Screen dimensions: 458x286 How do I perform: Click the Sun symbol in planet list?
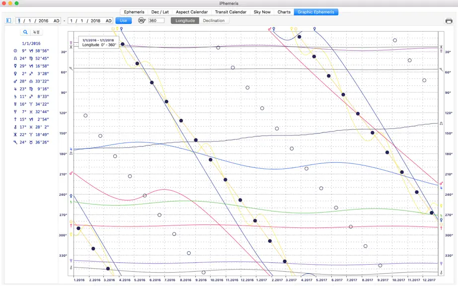pyautogui.click(x=15, y=51)
